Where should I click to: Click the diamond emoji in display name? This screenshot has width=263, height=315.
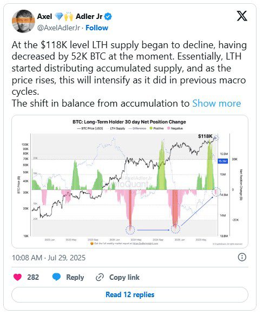point(59,16)
